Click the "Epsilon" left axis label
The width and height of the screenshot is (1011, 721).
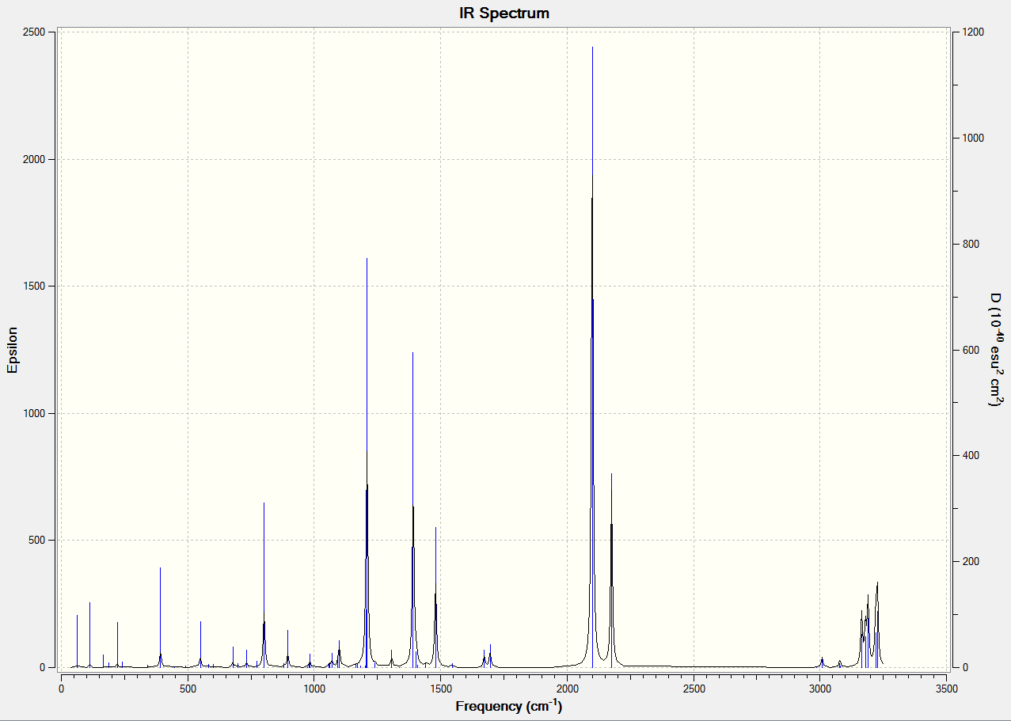point(12,349)
